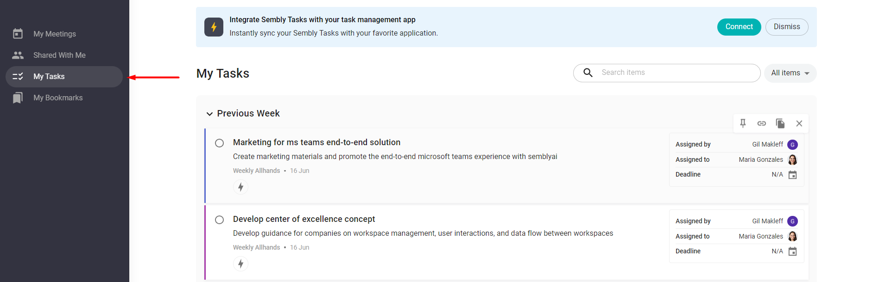Mark Marketing for ms teams task complete
Viewport: 879px width, 282px height.
[220, 143]
